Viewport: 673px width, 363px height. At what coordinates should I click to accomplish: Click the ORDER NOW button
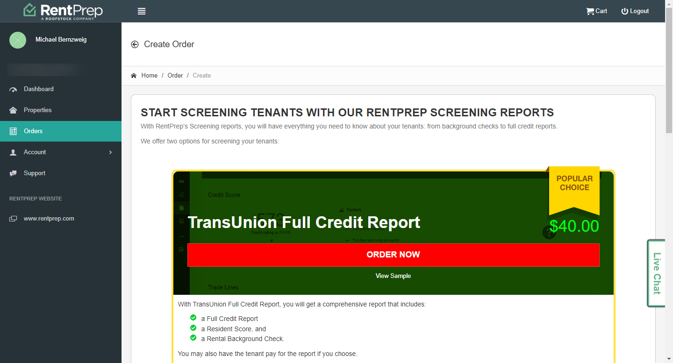coord(393,255)
